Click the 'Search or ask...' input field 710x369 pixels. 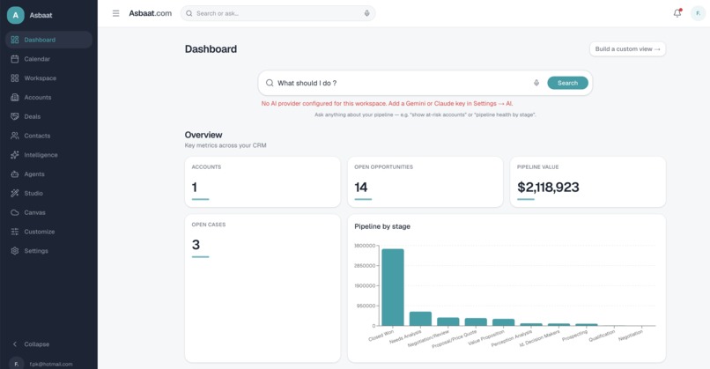[278, 13]
